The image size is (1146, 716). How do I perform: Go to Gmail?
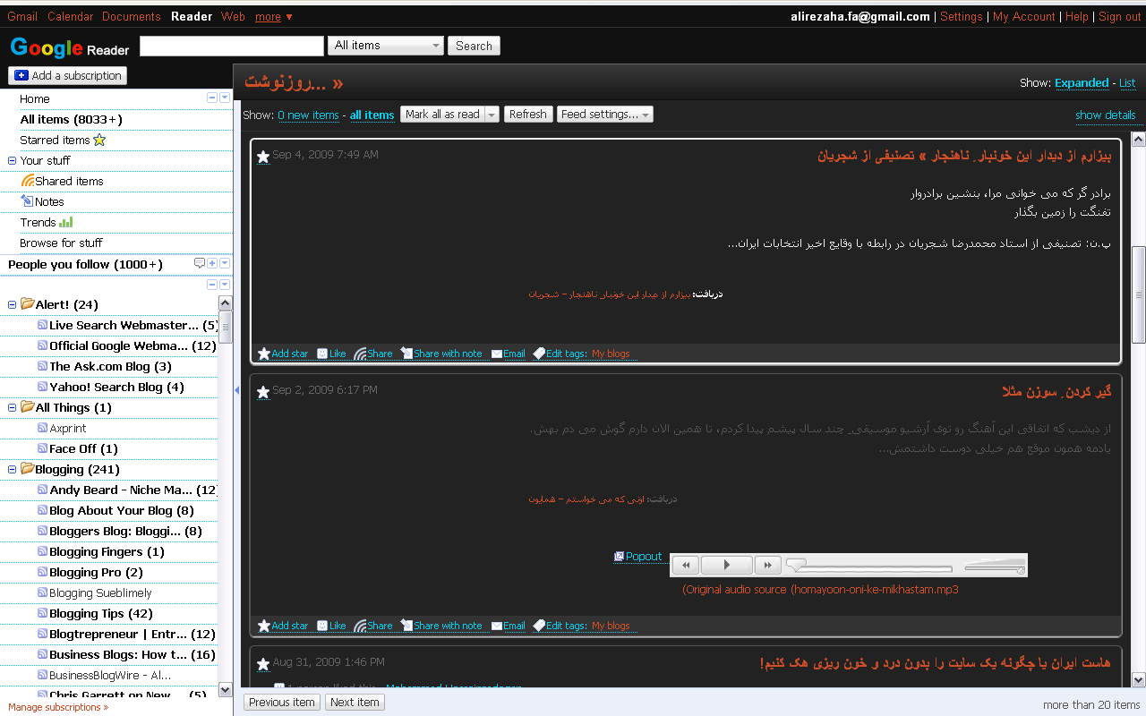click(22, 17)
